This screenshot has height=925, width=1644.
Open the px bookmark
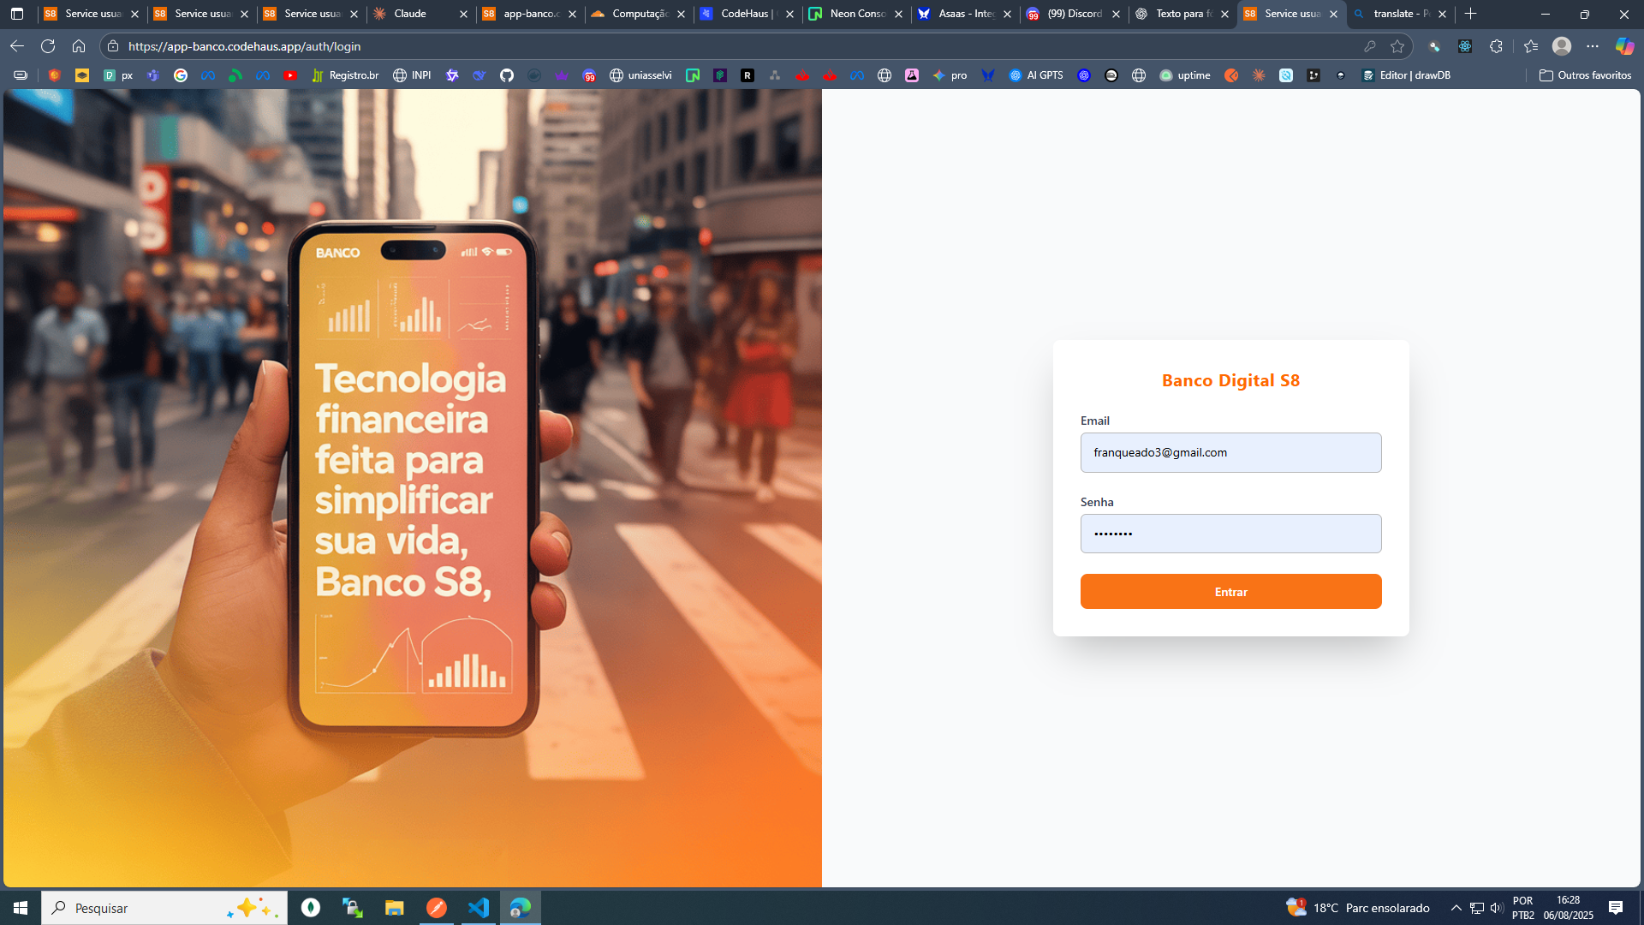coord(118,75)
